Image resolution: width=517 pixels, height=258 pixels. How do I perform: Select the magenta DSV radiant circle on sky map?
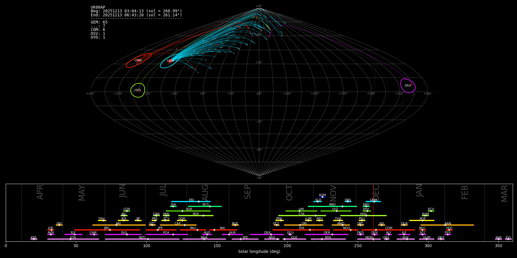408,86
